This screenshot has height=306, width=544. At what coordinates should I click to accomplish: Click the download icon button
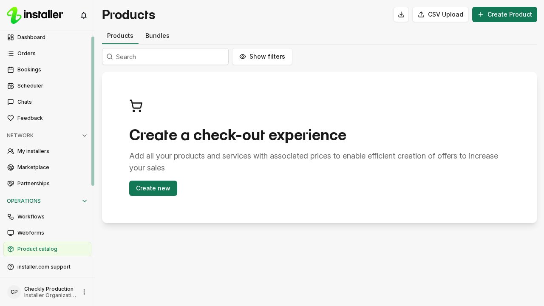pyautogui.click(x=401, y=14)
